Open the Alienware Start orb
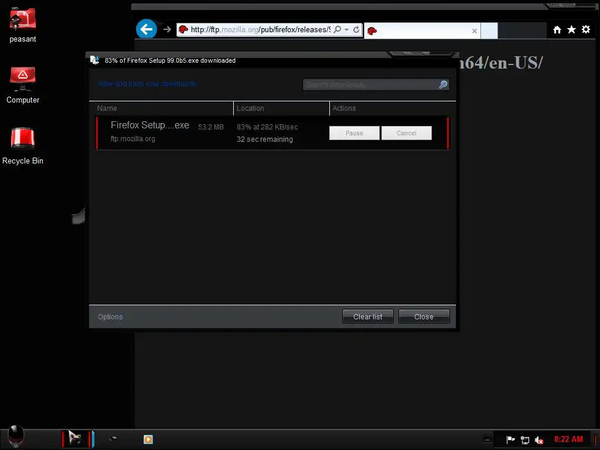This screenshot has width=600, height=450. point(16,437)
